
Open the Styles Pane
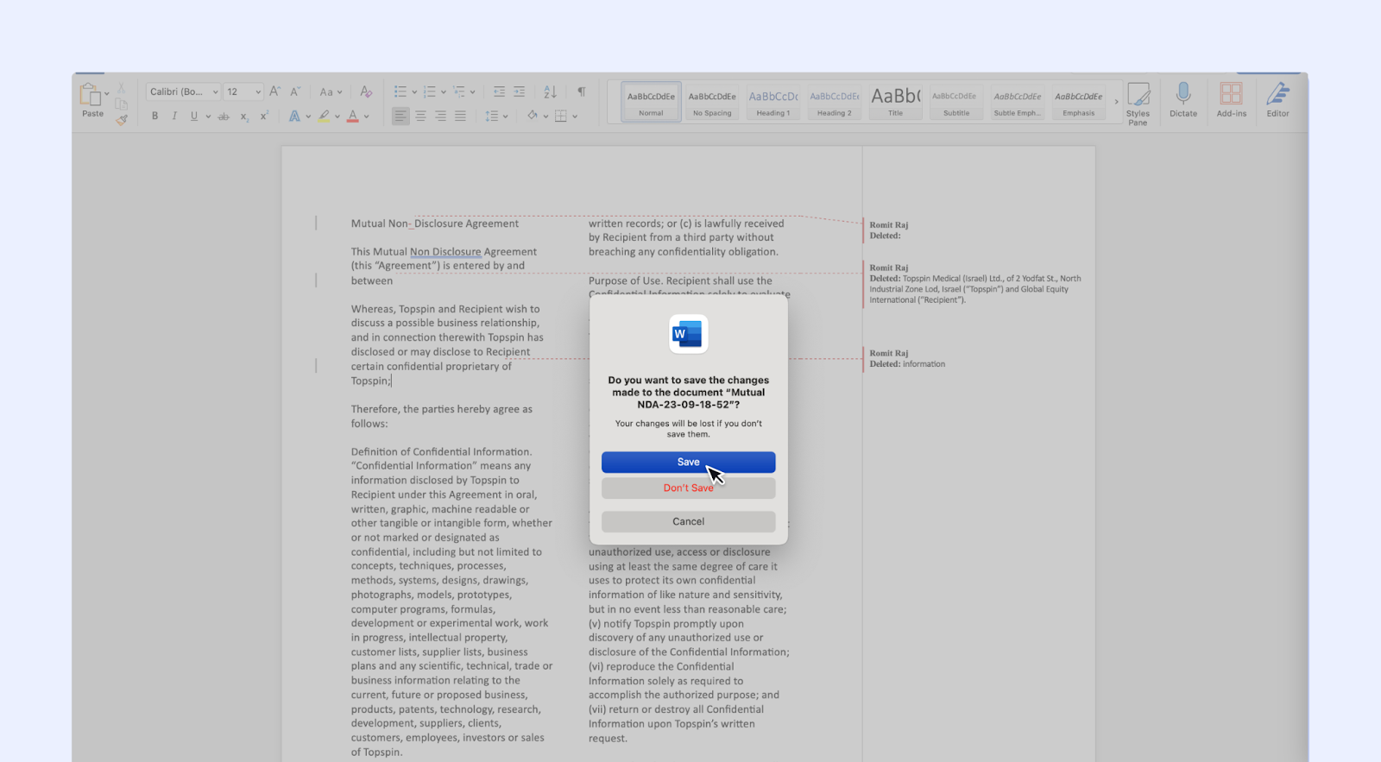pos(1138,104)
